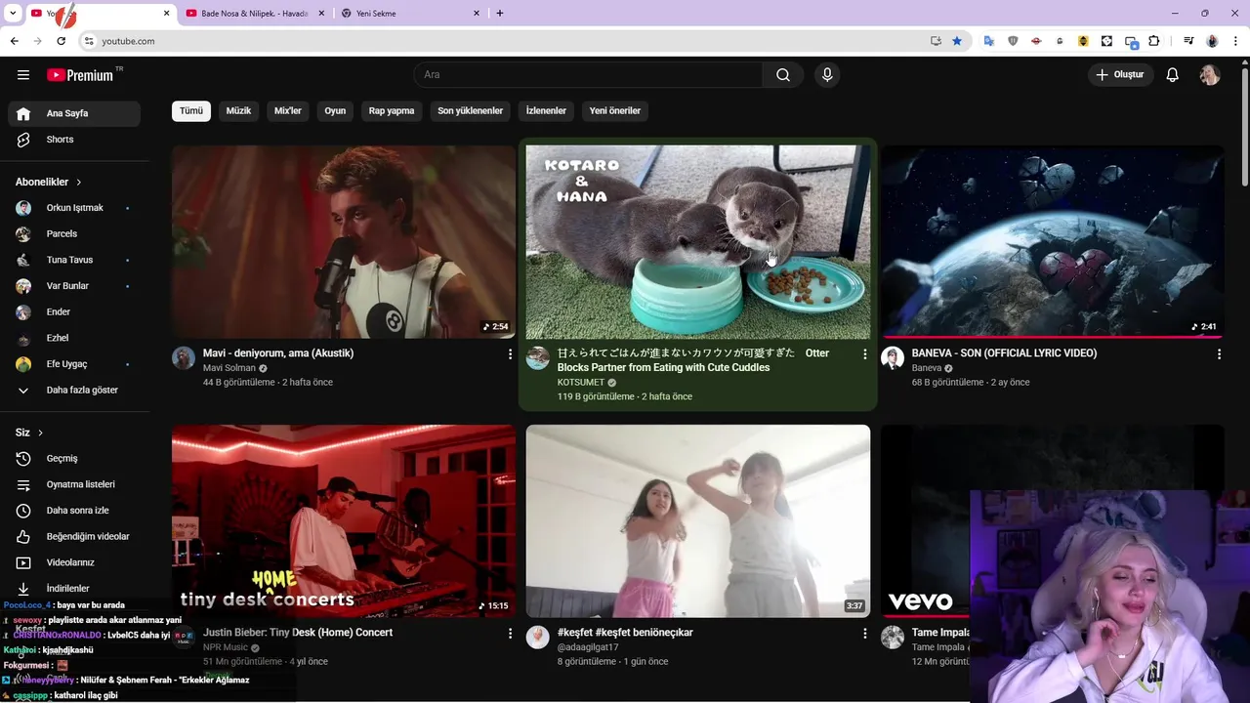Open @adaagilgat17 channel avatar
Viewport: 1250px width, 703px height.
point(538,638)
